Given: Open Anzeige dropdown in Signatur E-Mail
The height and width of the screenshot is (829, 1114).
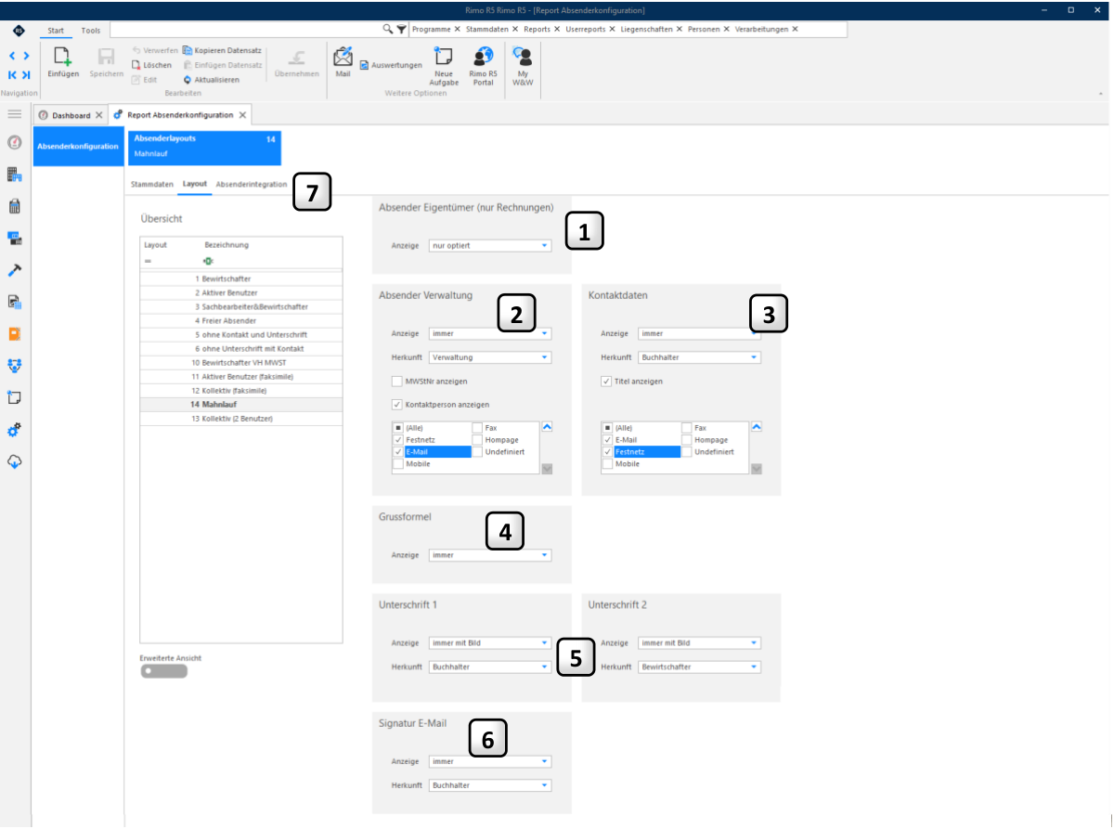Looking at the screenshot, I should click(x=490, y=761).
